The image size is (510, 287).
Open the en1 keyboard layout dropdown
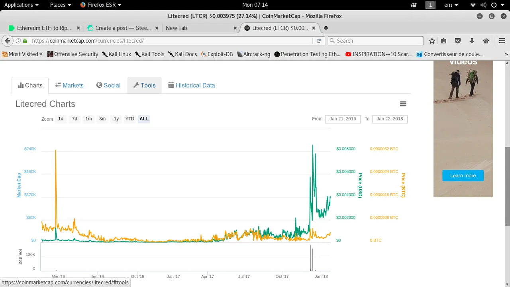pyautogui.click(x=451, y=5)
